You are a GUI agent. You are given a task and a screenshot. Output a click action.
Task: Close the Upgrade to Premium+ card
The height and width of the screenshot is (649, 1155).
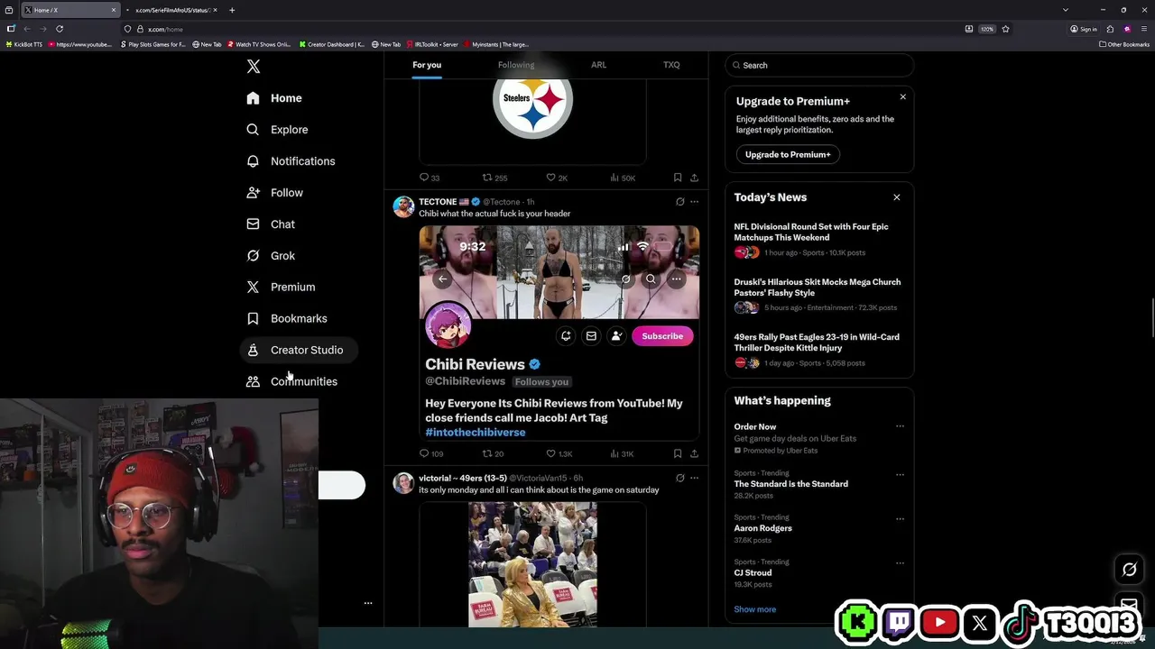pos(902,96)
